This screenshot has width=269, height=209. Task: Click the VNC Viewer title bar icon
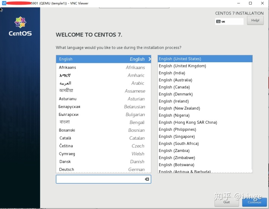pyautogui.click(x=4, y=3)
